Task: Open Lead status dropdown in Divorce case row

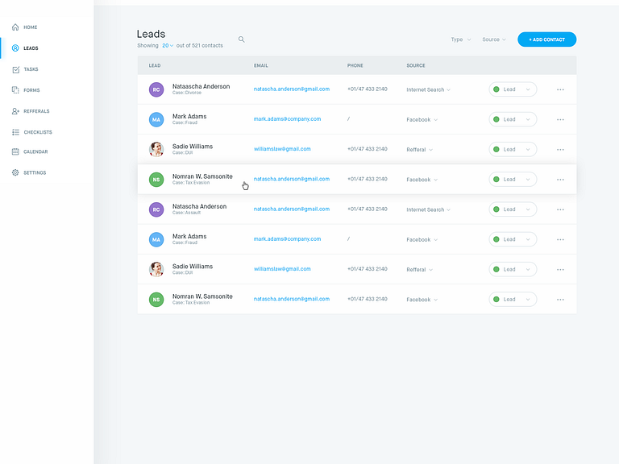Action: coord(513,89)
